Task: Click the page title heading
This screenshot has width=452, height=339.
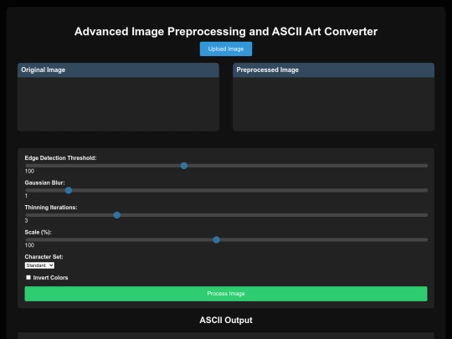Action: click(x=226, y=32)
